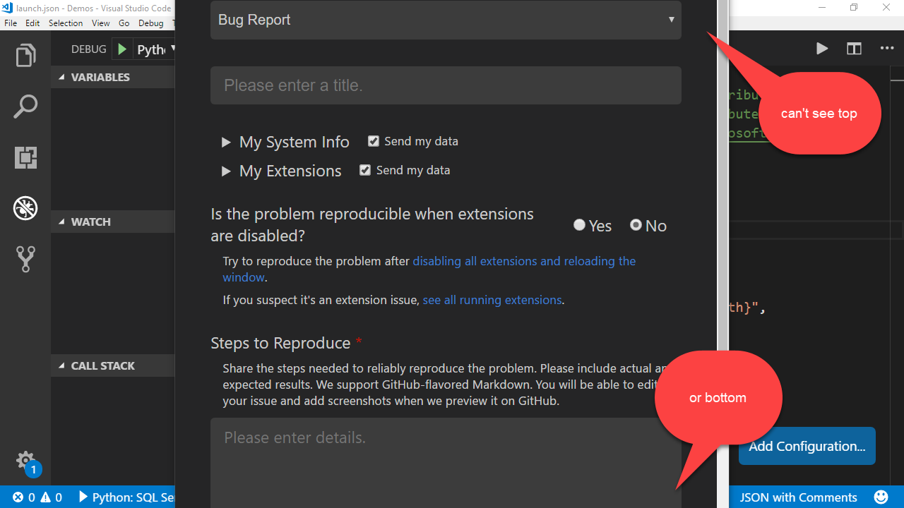Screen dimensions: 904x508
Task: Open the editor More Actions ellipsis icon
Action: click(x=886, y=49)
